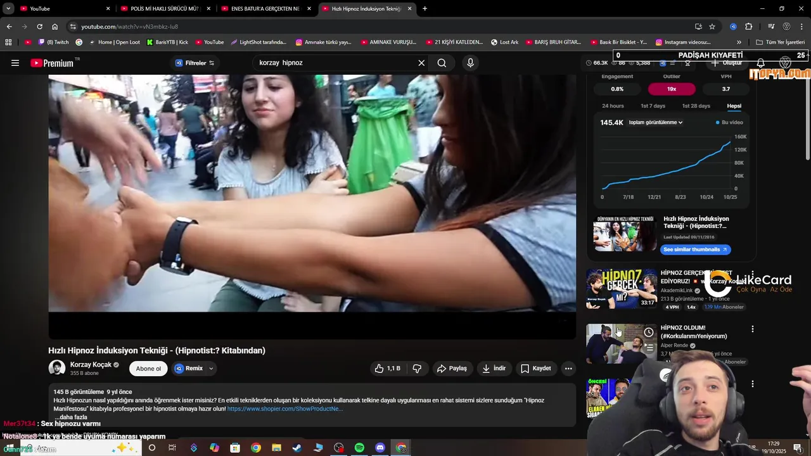Open the YouTube hamburger guide menu
Screen dimensions: 811x456
point(15,63)
